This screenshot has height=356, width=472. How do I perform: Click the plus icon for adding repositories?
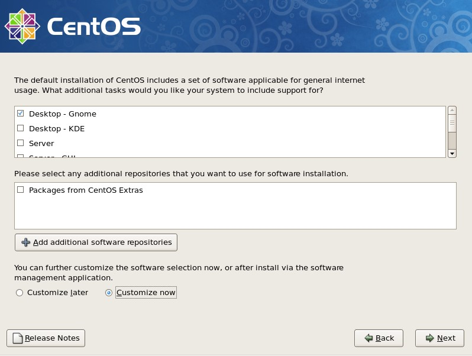point(25,242)
